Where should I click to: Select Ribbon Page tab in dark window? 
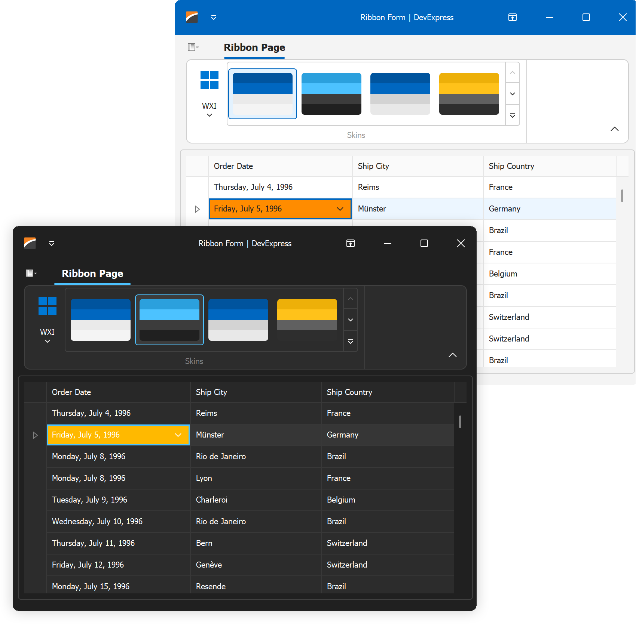click(x=92, y=274)
